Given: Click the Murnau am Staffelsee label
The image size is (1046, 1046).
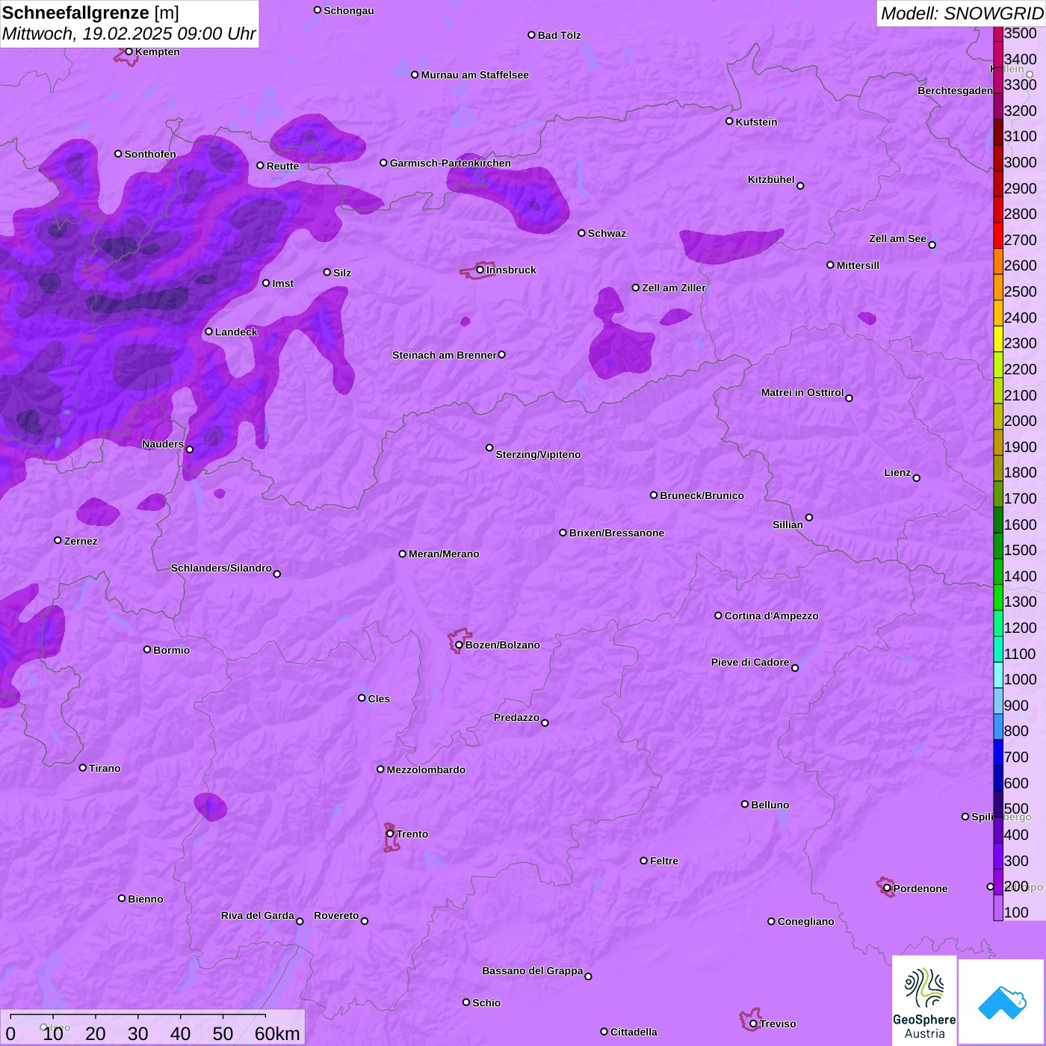Looking at the screenshot, I should pos(474,75).
